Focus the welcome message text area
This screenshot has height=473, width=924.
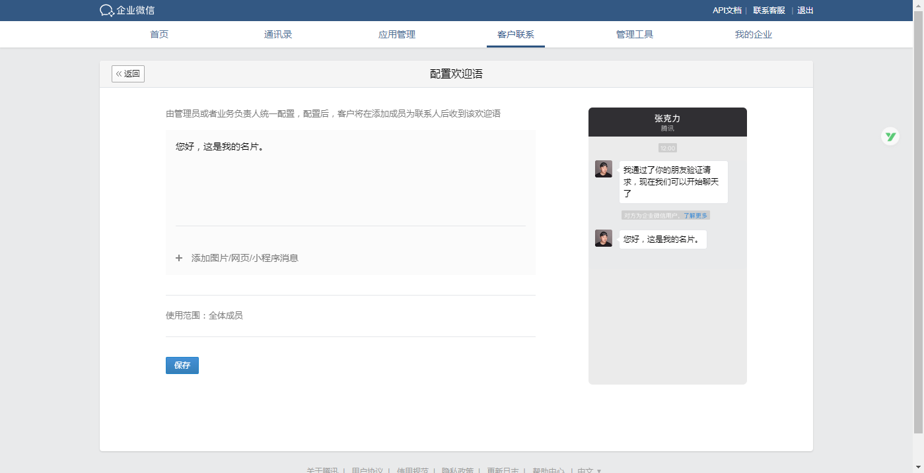[351, 179]
